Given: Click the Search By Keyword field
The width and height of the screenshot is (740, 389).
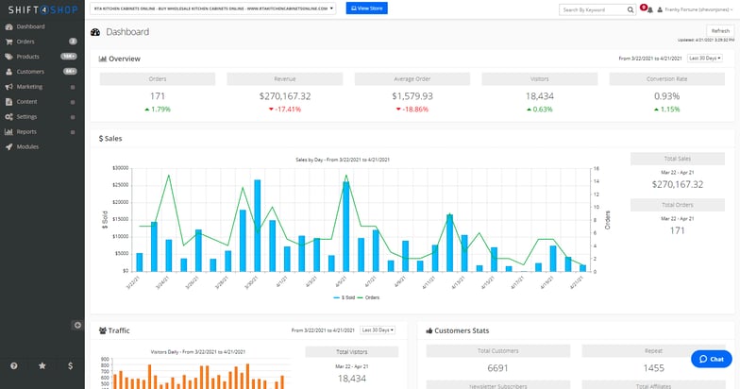Looking at the screenshot, I should pos(593,9).
